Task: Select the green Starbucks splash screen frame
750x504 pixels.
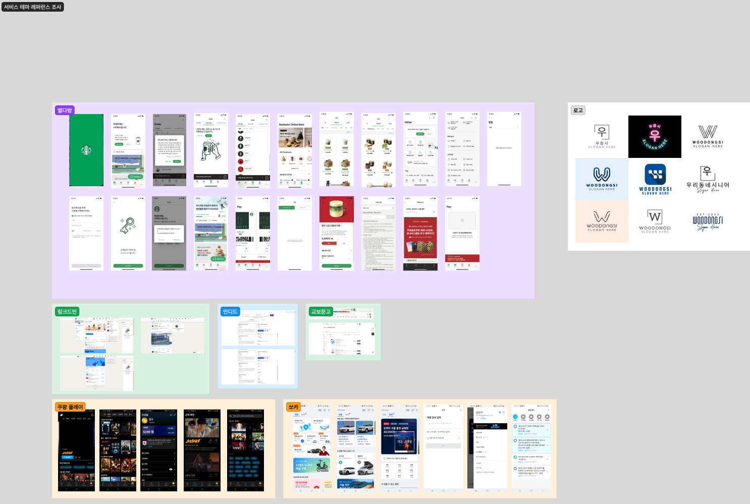Action: [86, 150]
